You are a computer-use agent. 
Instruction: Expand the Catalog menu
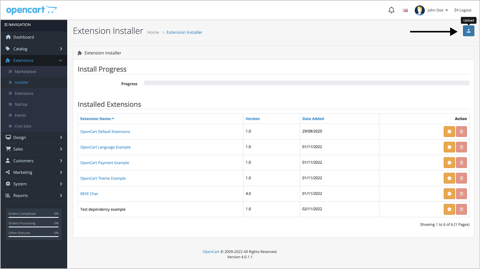tap(33, 49)
